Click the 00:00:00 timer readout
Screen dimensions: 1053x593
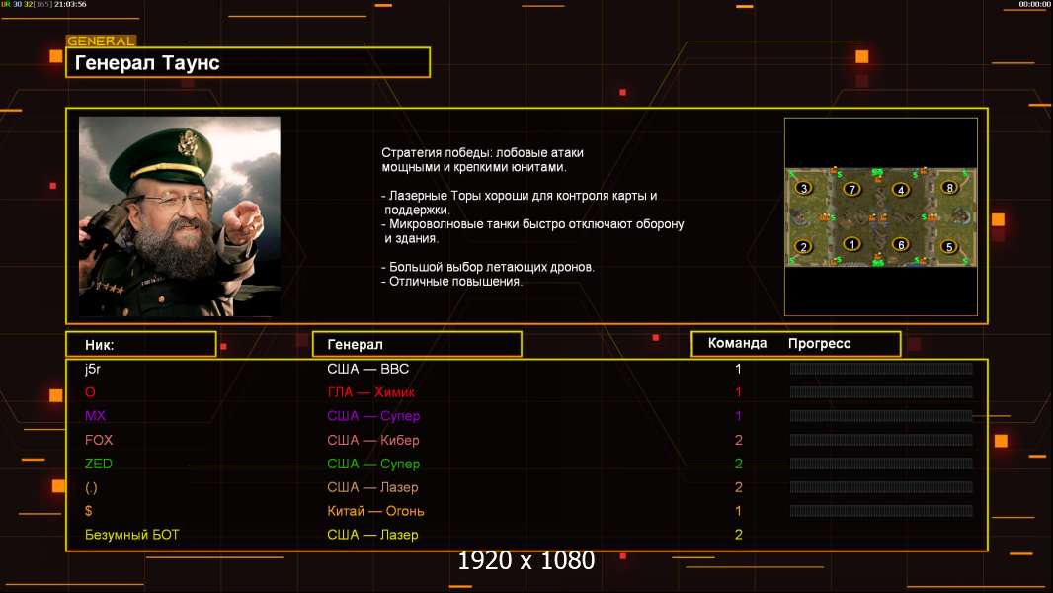click(x=1034, y=4)
